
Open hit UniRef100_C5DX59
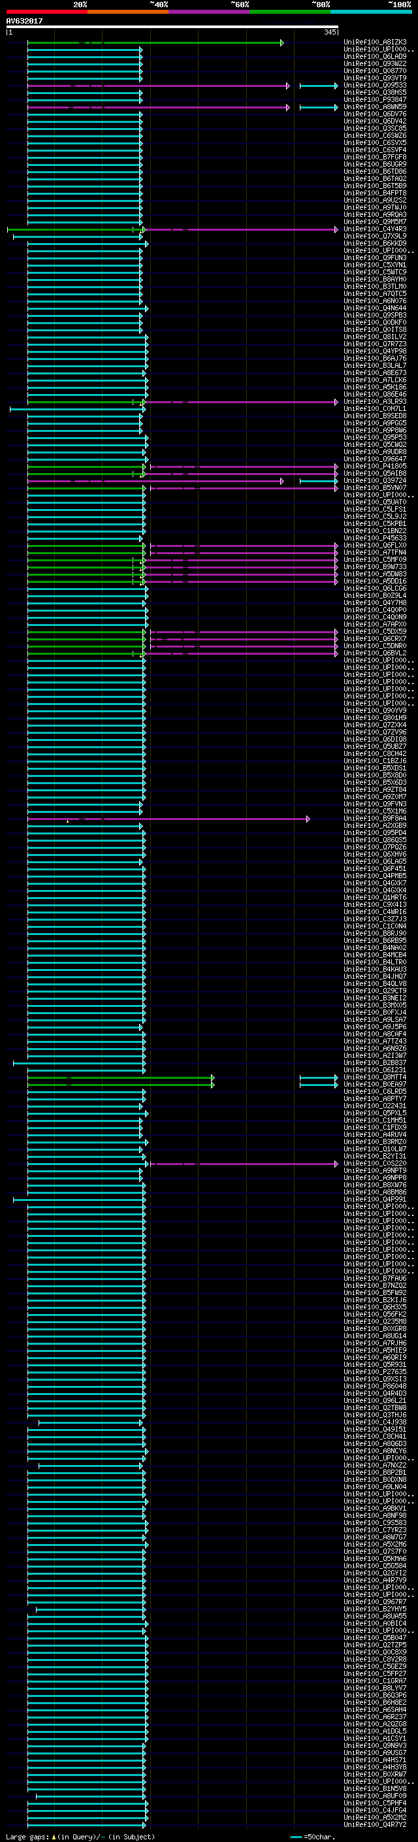[375, 631]
